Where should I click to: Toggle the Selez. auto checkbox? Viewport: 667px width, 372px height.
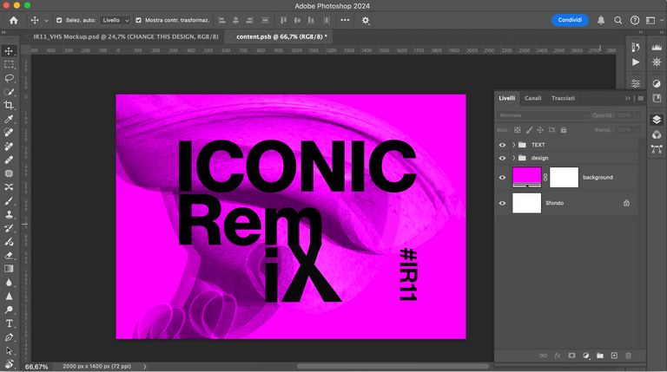click(59, 20)
